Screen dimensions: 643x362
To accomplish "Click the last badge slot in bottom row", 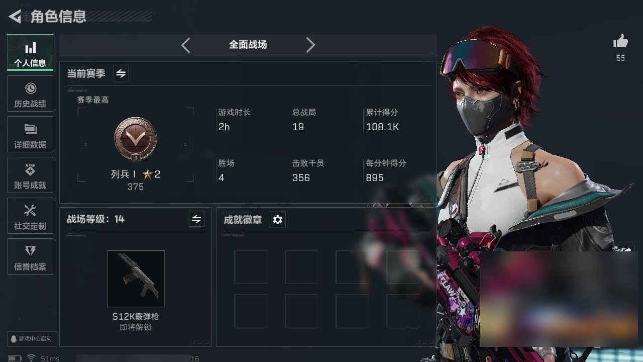I will 403,311.
